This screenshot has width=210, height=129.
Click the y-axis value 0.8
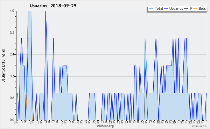[12, 98]
